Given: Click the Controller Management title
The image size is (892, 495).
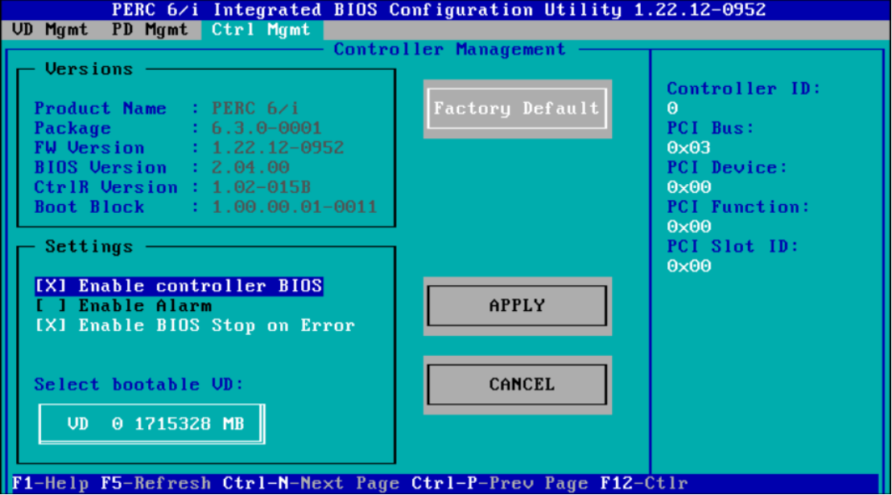Looking at the screenshot, I should [x=449, y=49].
